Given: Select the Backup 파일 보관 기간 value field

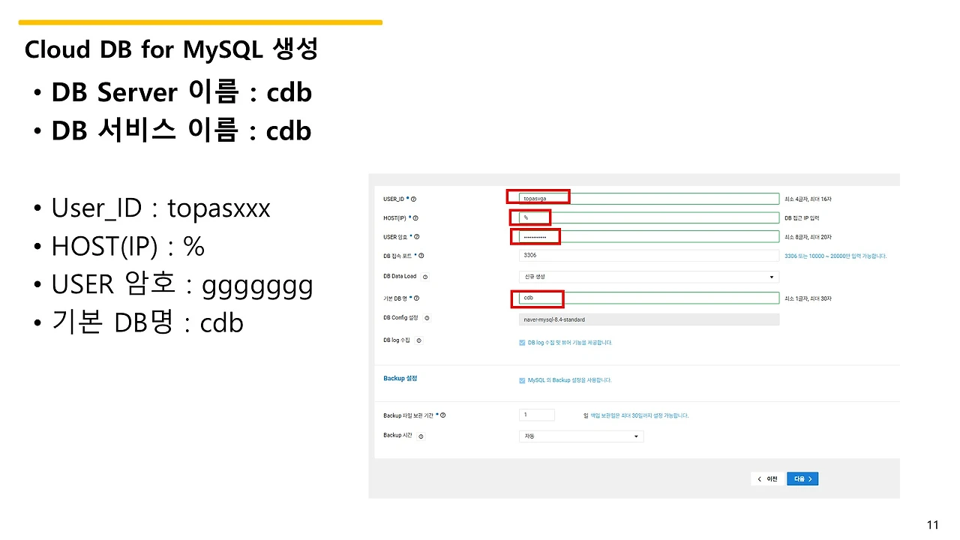Looking at the screenshot, I should 537,415.
